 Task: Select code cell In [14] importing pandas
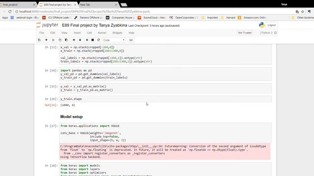click(165, 74)
